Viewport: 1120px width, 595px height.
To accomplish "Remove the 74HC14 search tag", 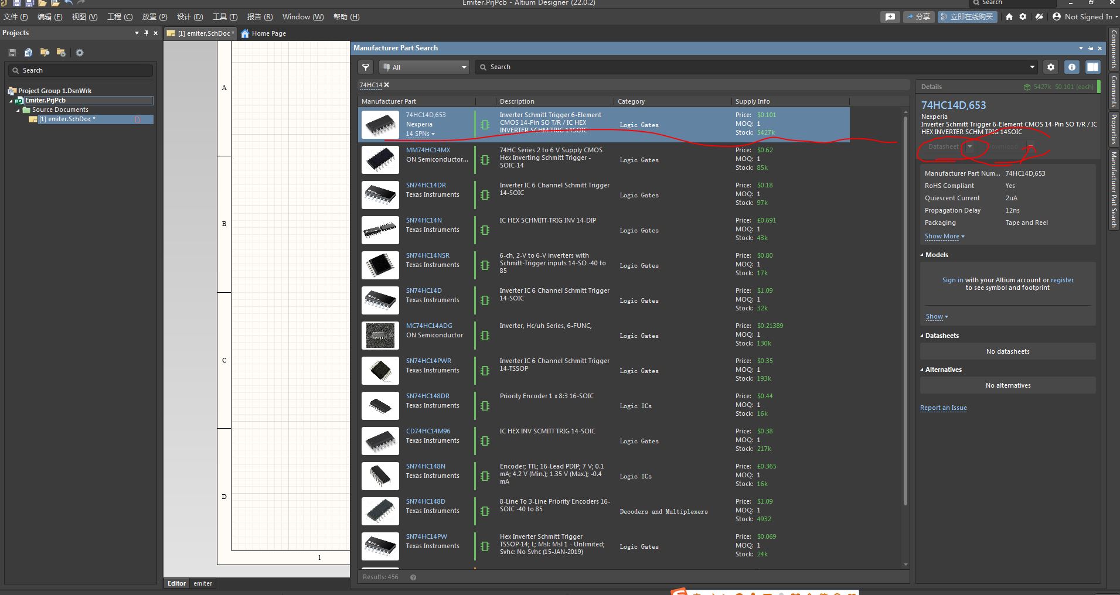I will pos(387,85).
